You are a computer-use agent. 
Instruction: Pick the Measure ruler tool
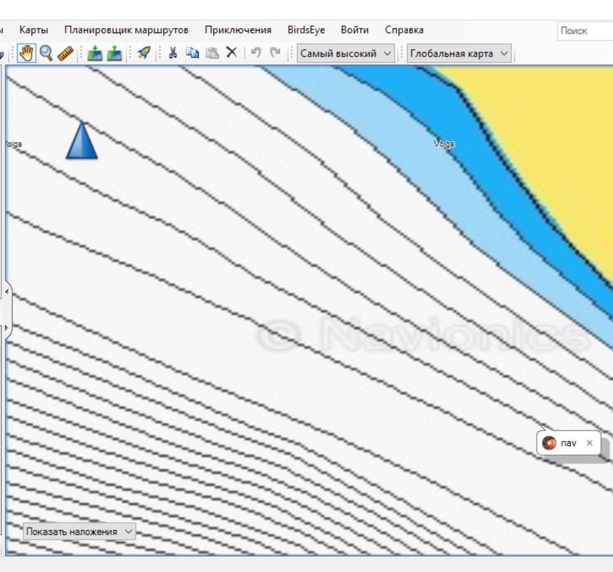pos(65,54)
